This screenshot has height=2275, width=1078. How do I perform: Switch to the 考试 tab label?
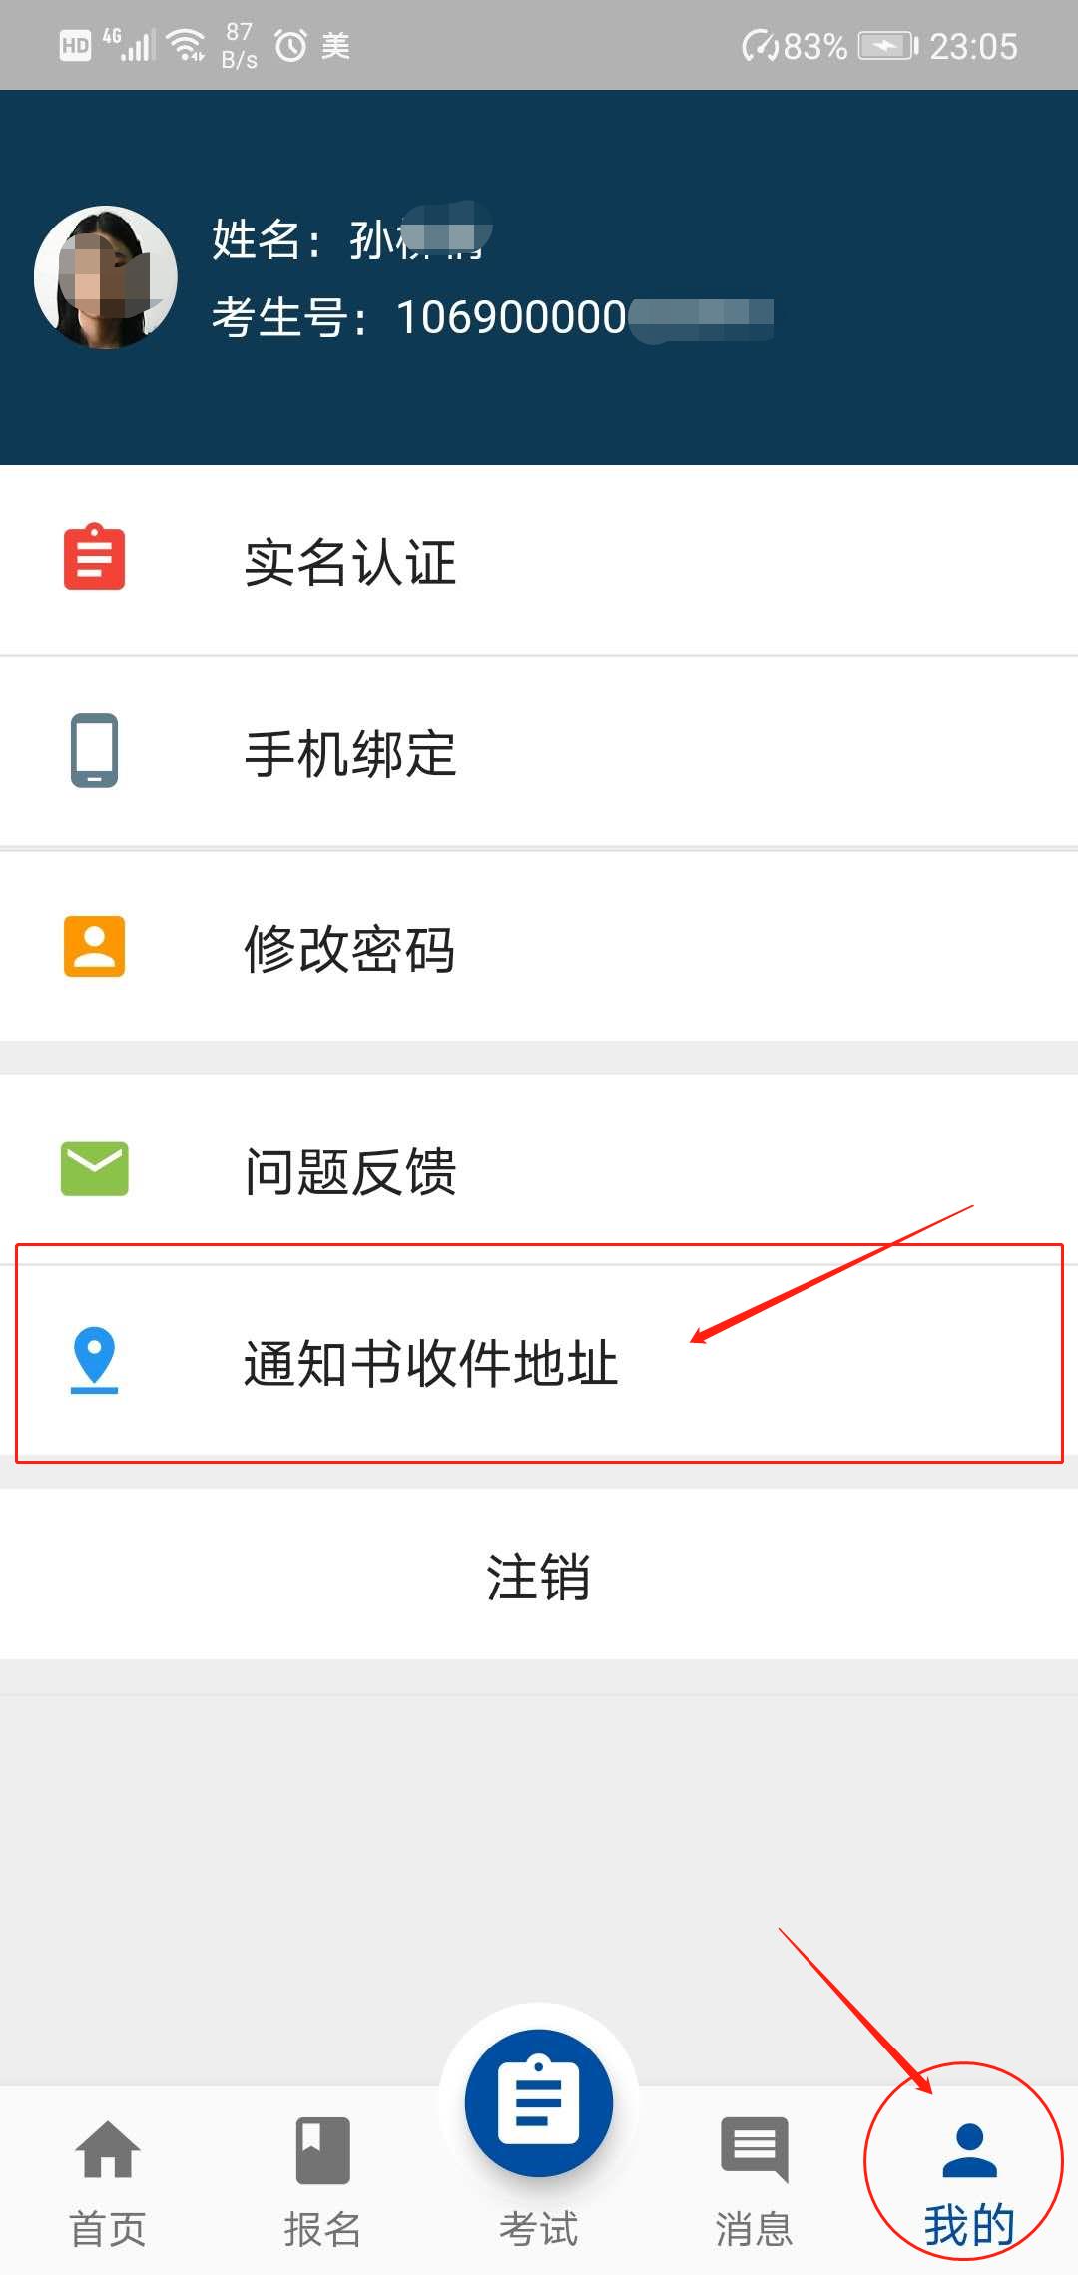pos(538,2229)
